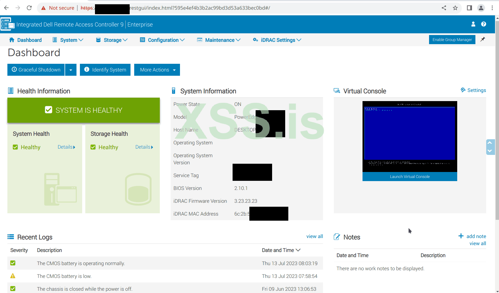Viewport: 499px width, 293px height.
Task: Click the warning icon beside CMOS battery is low
Action: click(x=13, y=276)
